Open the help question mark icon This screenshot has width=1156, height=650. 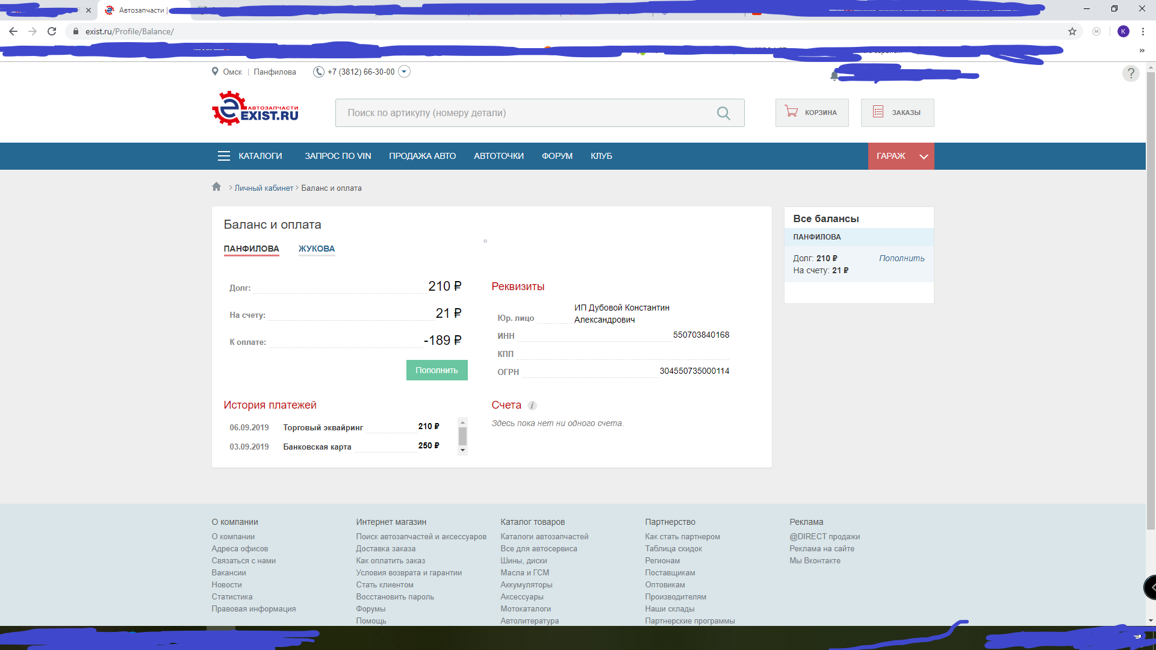pos(1131,73)
